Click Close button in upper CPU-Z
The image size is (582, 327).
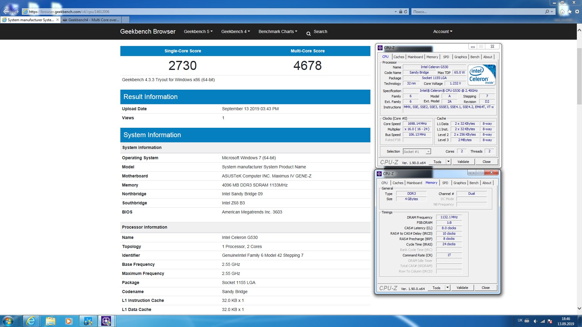487,162
